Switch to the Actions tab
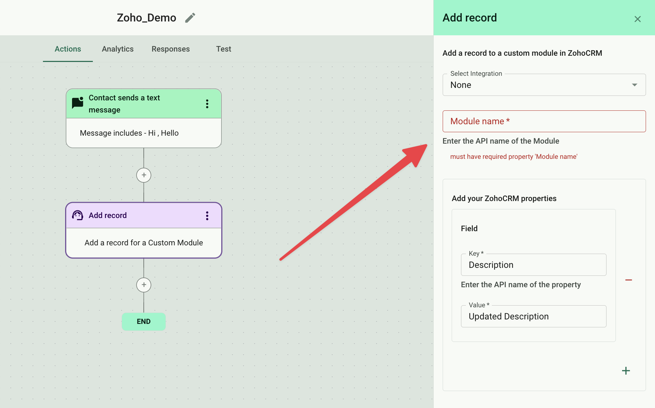The width and height of the screenshot is (655, 408). click(68, 49)
